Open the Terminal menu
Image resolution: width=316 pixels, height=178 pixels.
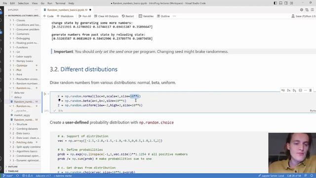[x=60, y=3]
